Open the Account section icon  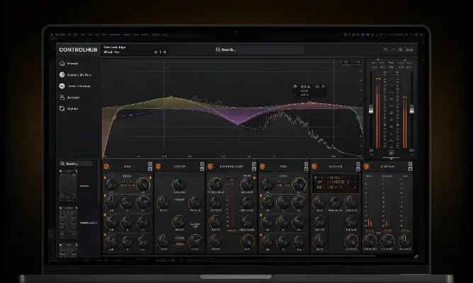(62, 97)
